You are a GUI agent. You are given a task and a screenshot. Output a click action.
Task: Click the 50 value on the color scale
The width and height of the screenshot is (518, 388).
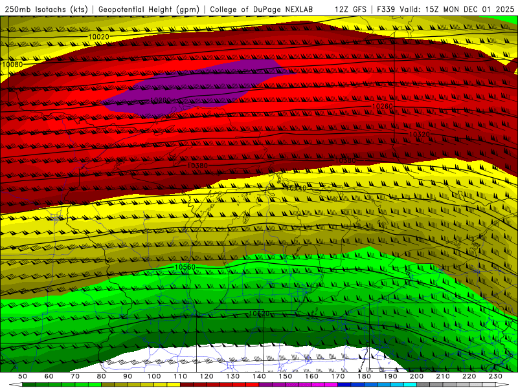(23, 376)
